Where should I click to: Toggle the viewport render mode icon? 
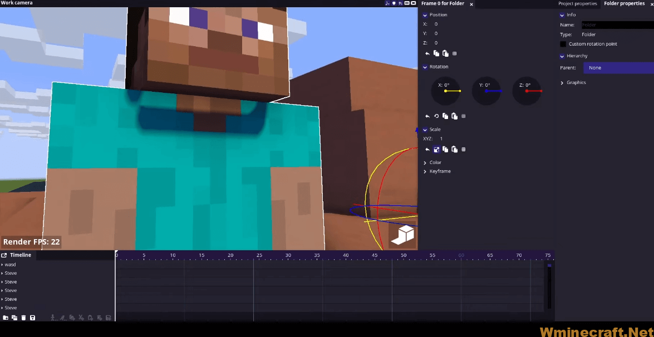[402, 236]
